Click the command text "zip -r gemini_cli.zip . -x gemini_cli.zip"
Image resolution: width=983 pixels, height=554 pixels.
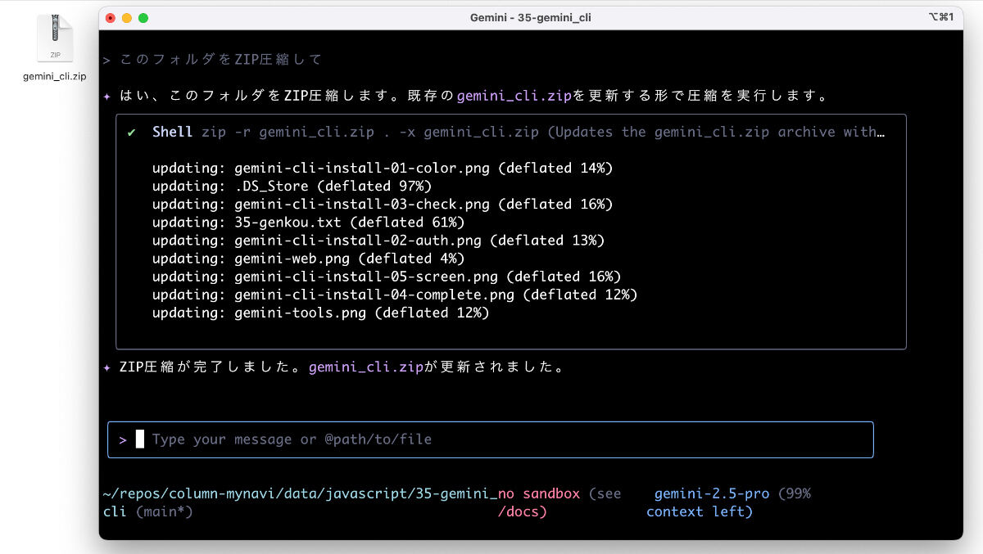point(370,132)
